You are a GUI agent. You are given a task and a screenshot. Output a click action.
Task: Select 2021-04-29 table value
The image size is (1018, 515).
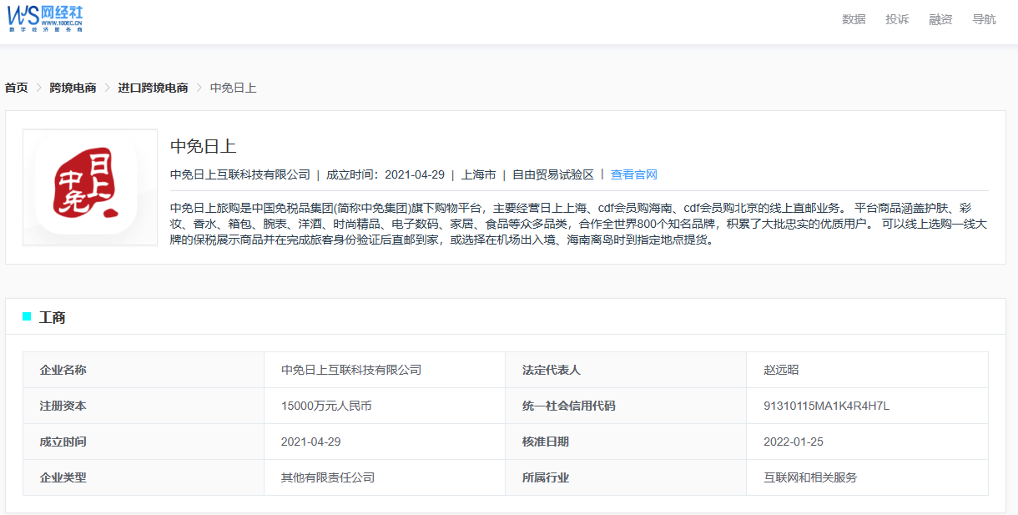385,442
